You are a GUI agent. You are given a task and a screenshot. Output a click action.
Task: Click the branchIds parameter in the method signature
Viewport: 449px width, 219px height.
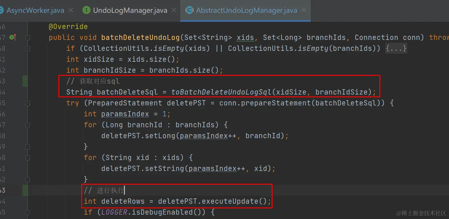pos(326,37)
